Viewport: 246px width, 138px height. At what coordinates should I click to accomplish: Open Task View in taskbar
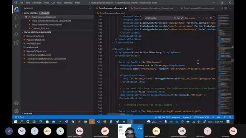[34, 122]
